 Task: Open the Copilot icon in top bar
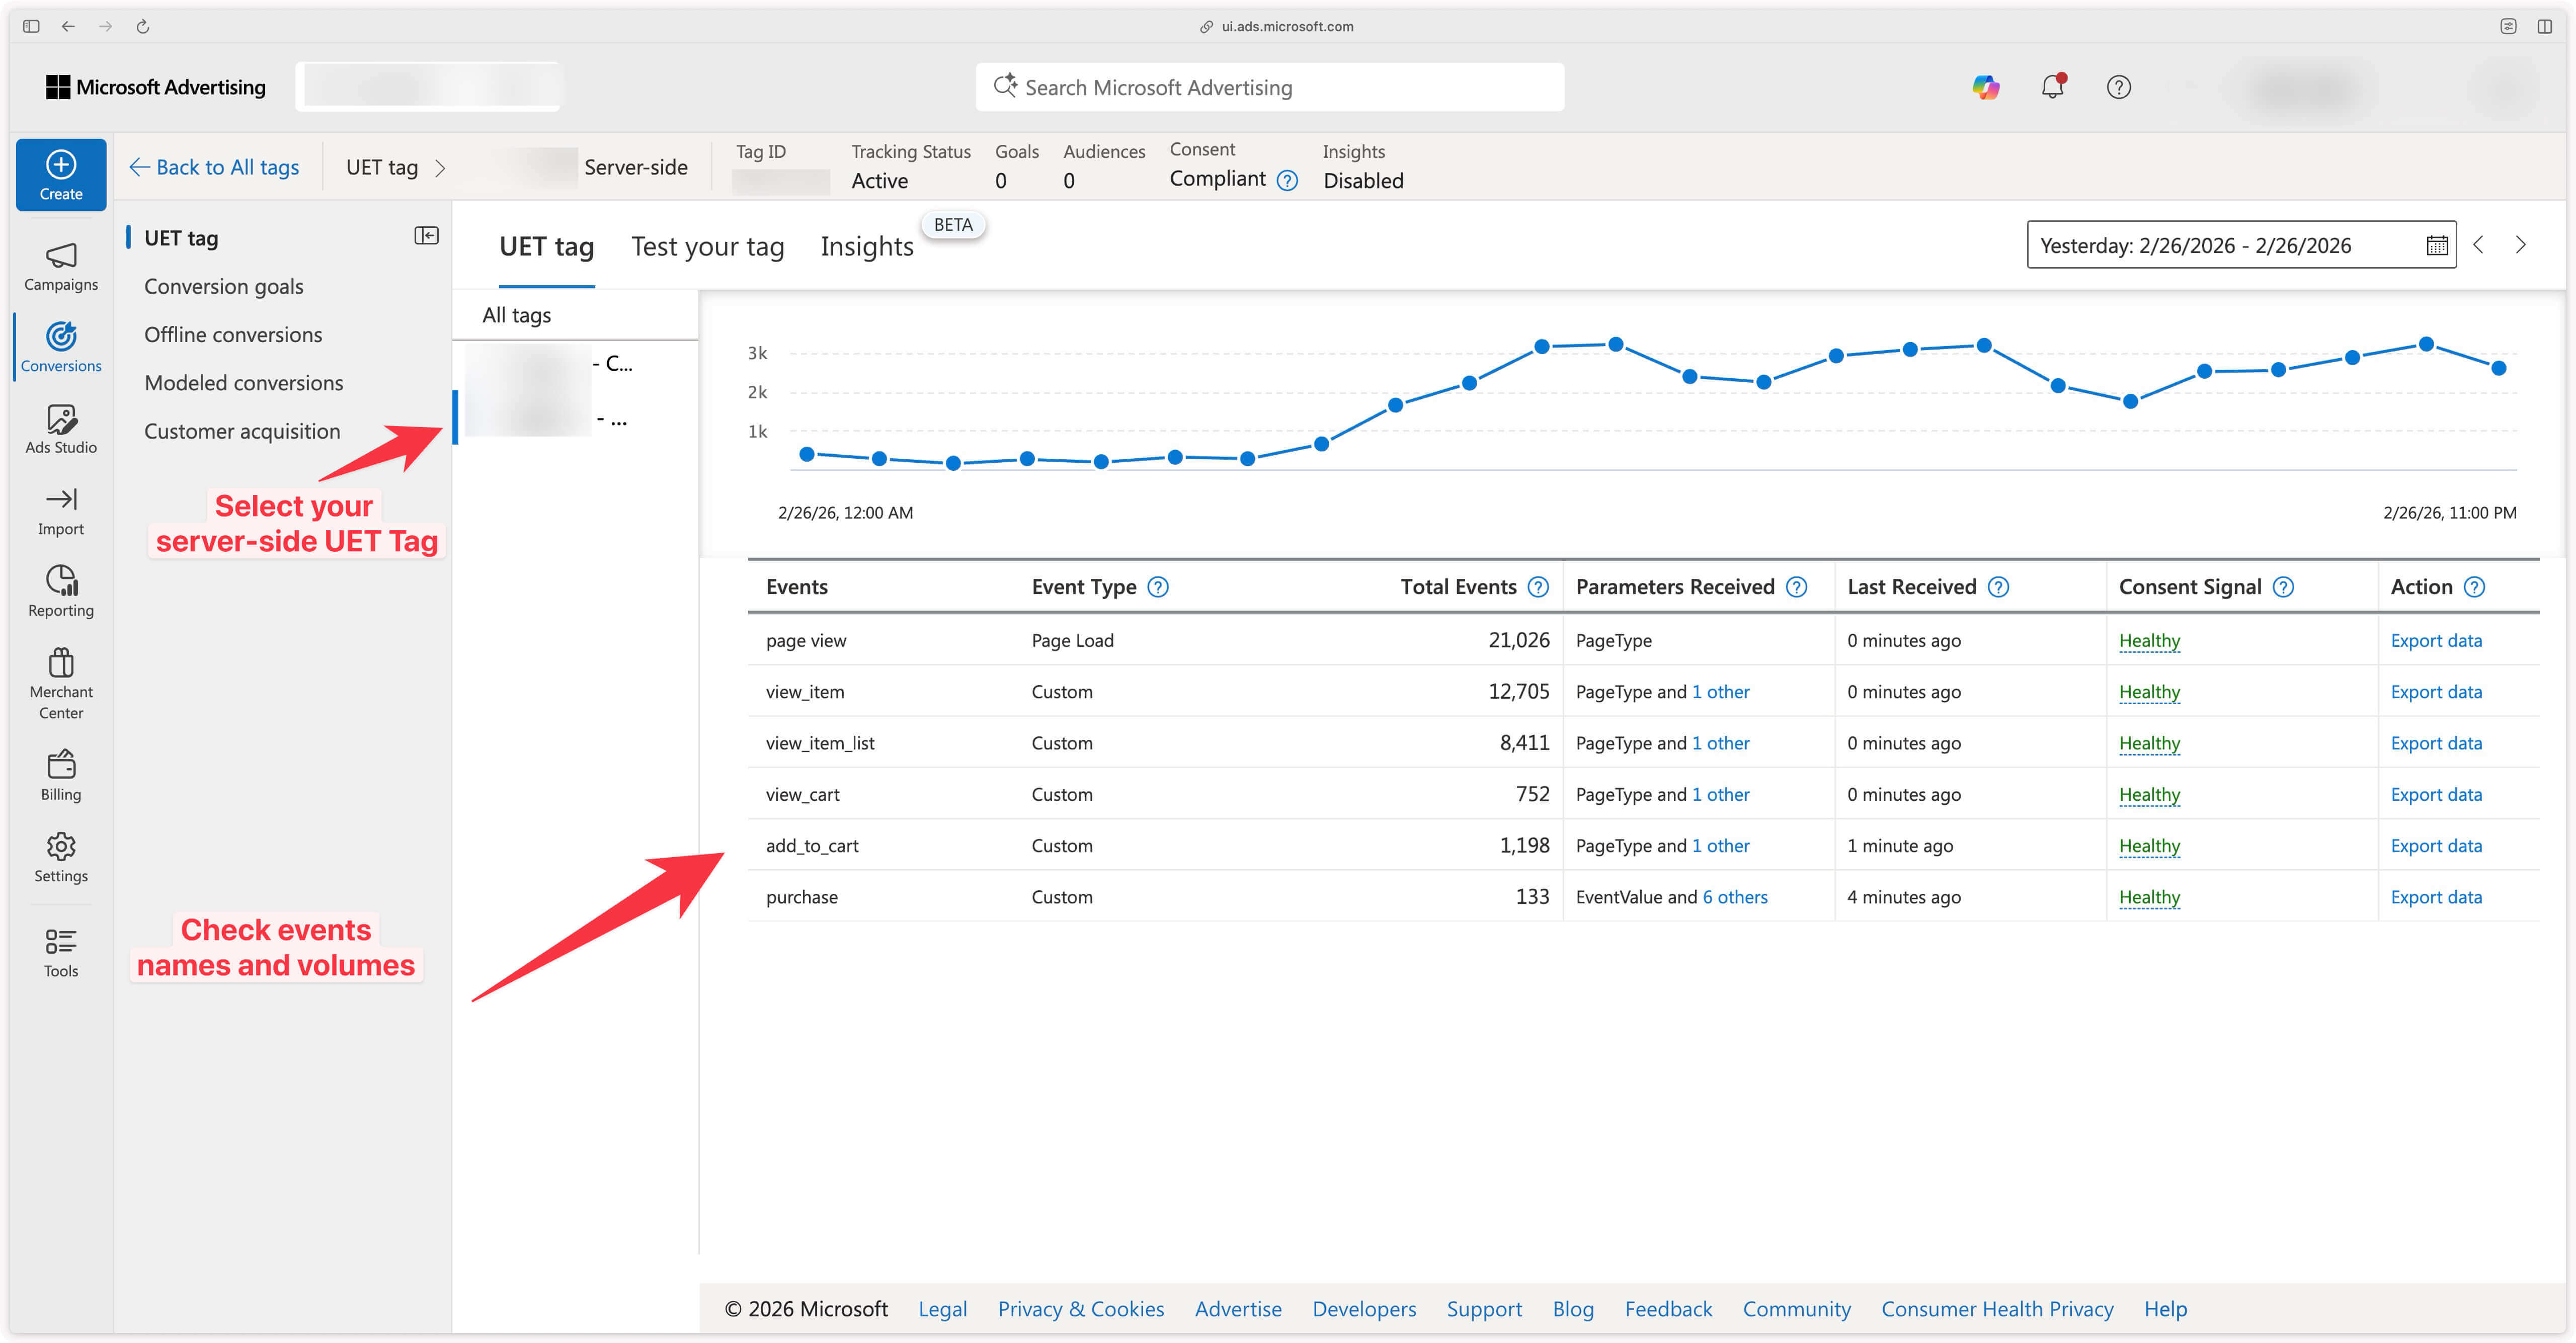tap(1986, 87)
